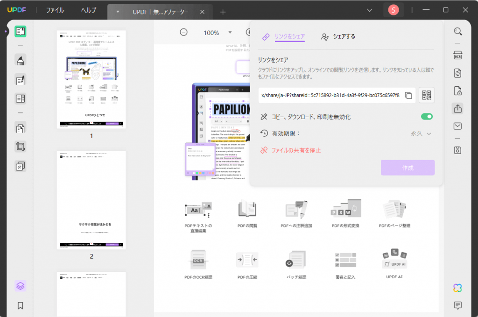Expand the tab list chevron in title bar
Screen dimensions: 478x317
pos(369,10)
